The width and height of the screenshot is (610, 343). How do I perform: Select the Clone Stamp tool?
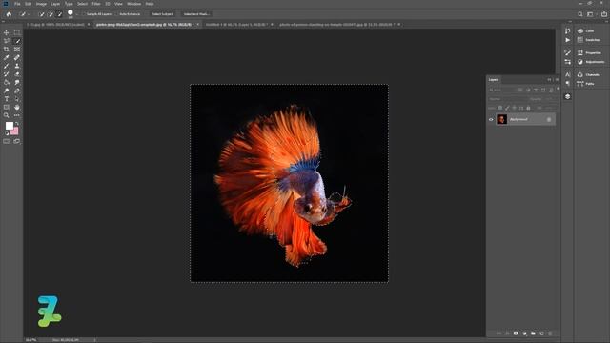pyautogui.click(x=17, y=66)
